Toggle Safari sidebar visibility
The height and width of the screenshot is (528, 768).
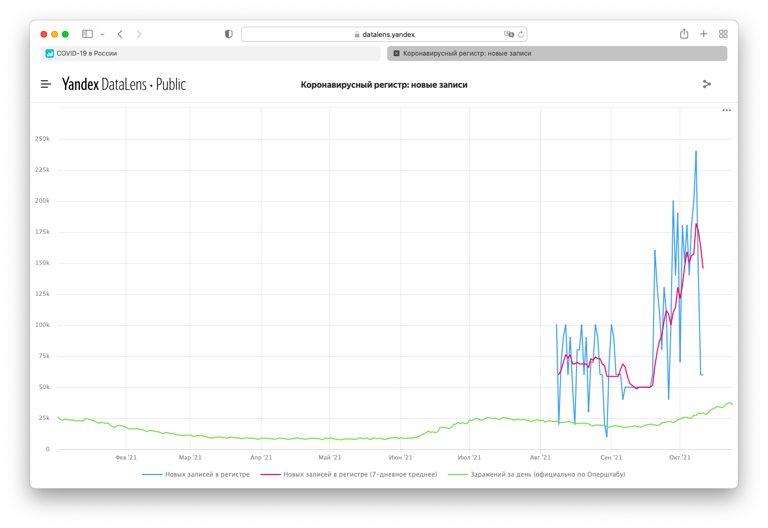coord(88,34)
